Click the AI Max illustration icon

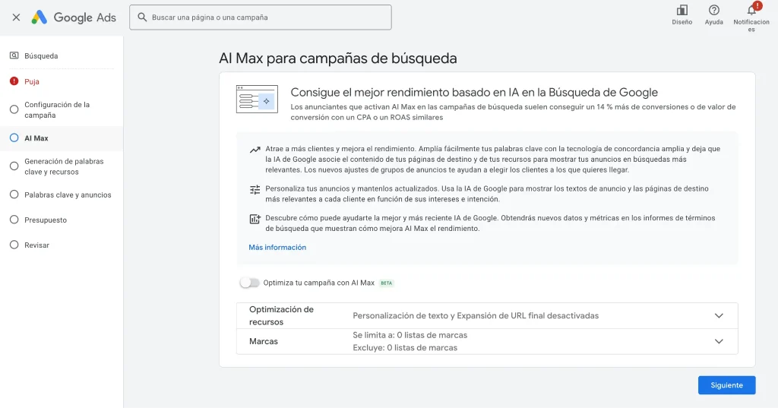pyautogui.click(x=257, y=100)
